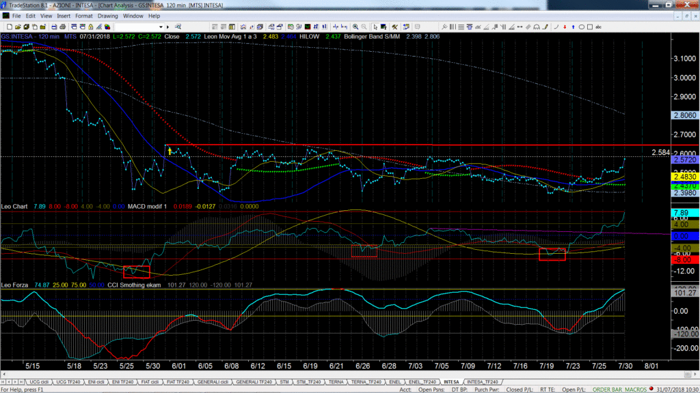Open the File menu
700x393 pixels.
pyautogui.click(x=16, y=16)
